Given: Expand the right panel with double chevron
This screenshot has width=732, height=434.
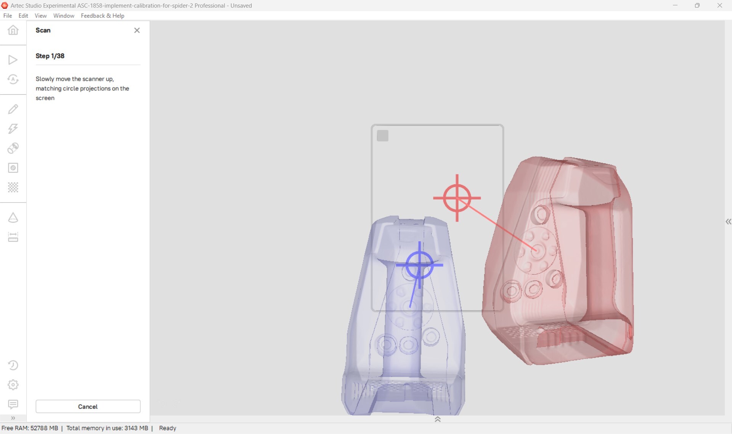Looking at the screenshot, I should [728, 222].
